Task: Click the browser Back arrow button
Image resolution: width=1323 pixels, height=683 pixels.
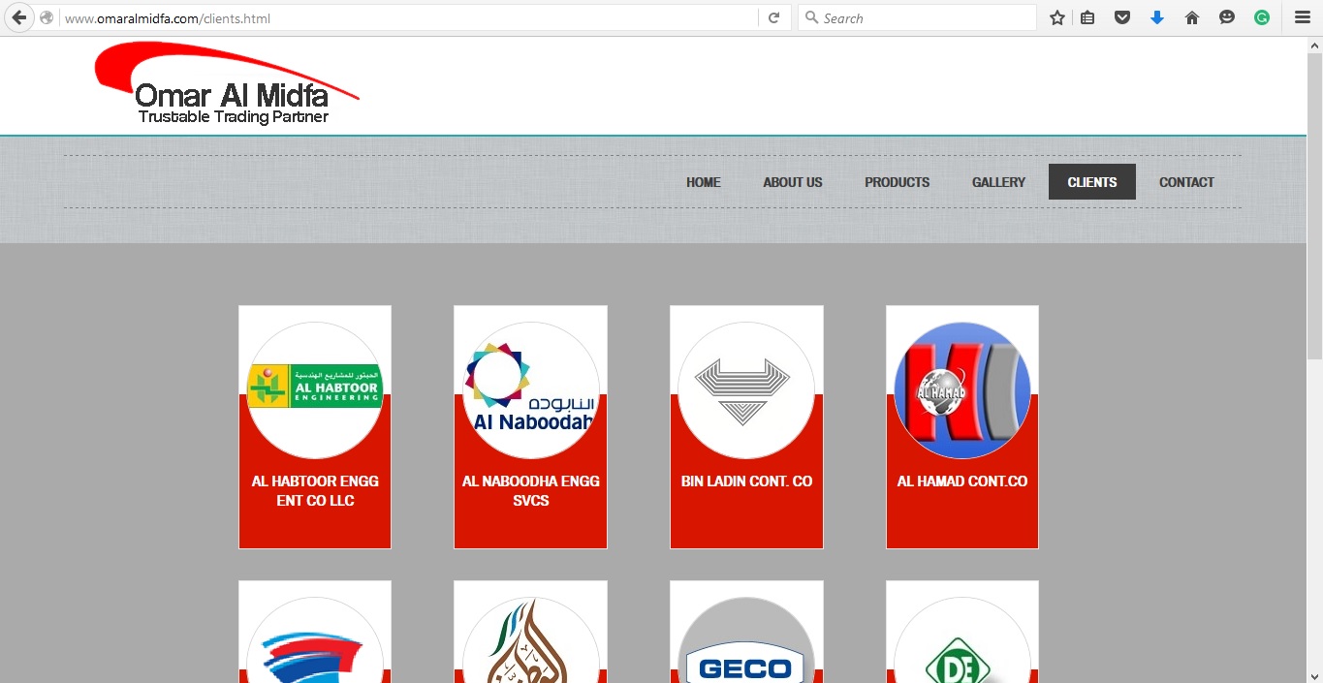Action: tap(18, 17)
